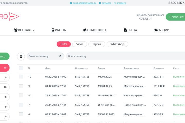Open the АКЦИИ menu section
This screenshot has height=123, width=185.
click(x=162, y=30)
